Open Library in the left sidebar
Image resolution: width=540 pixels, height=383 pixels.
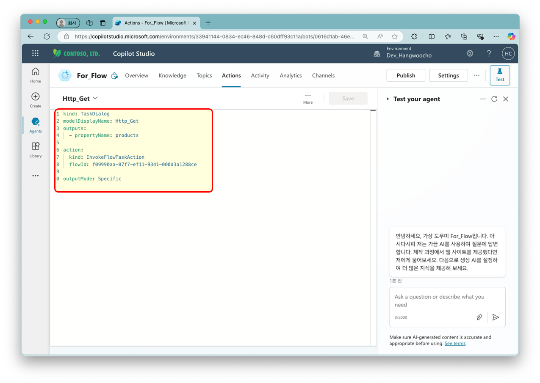[36, 150]
